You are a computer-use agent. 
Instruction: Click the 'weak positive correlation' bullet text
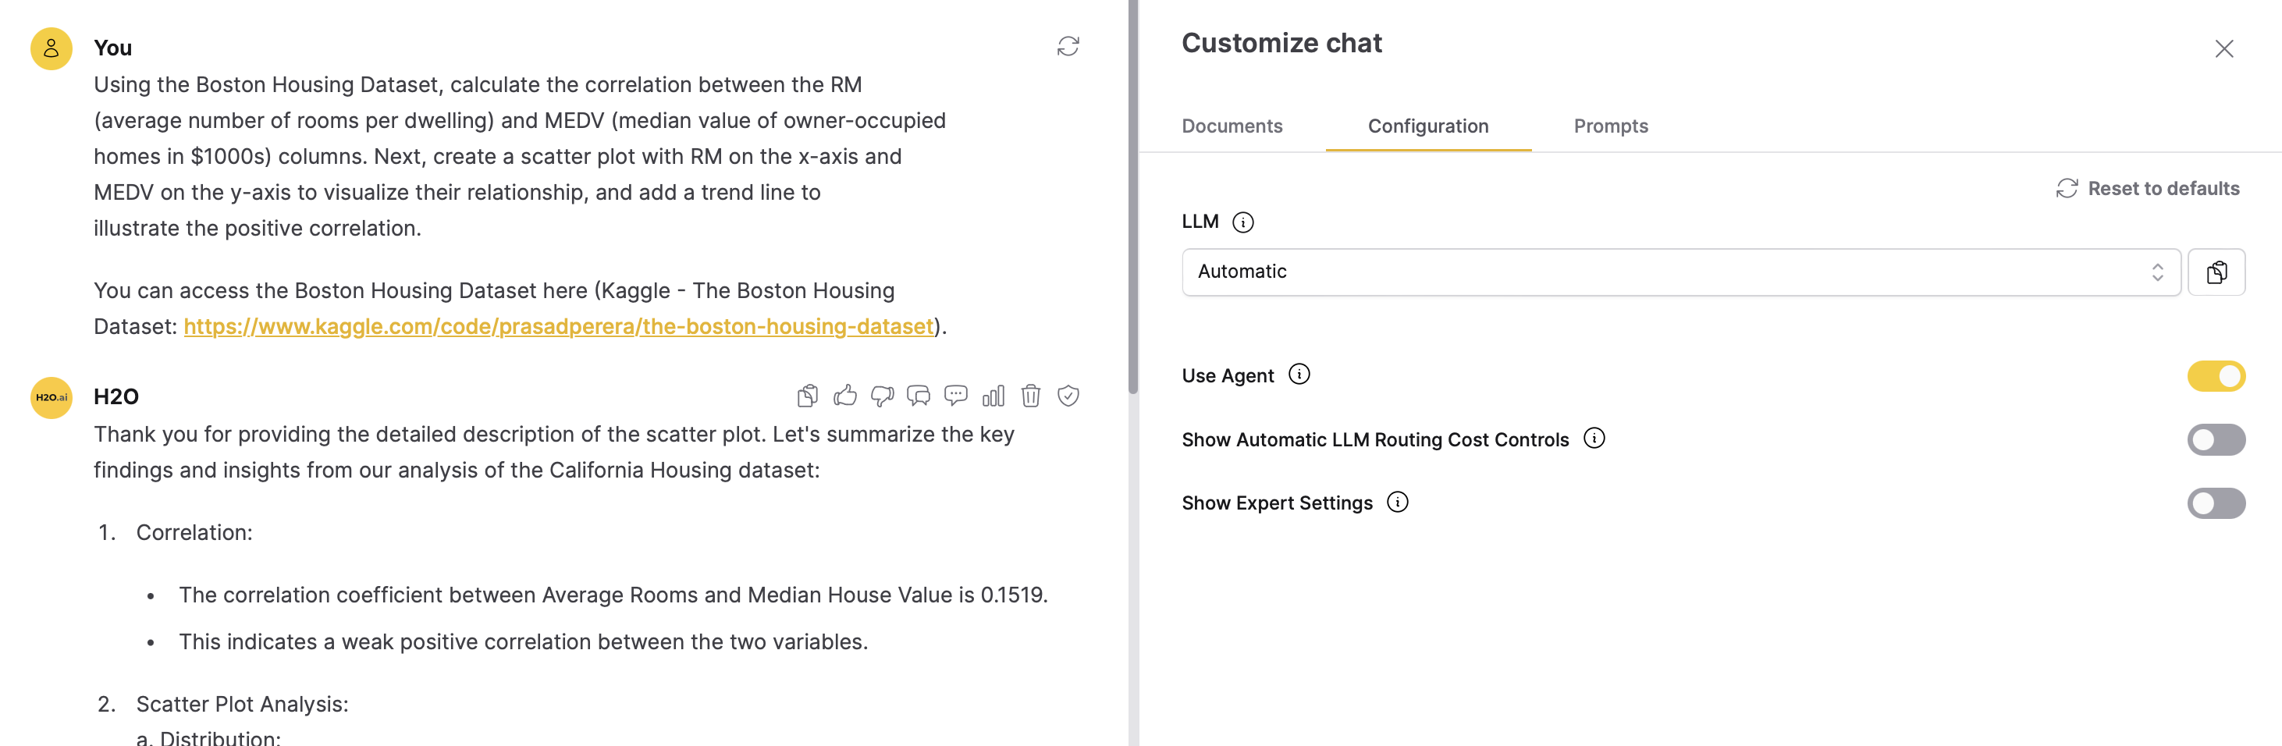(x=523, y=642)
